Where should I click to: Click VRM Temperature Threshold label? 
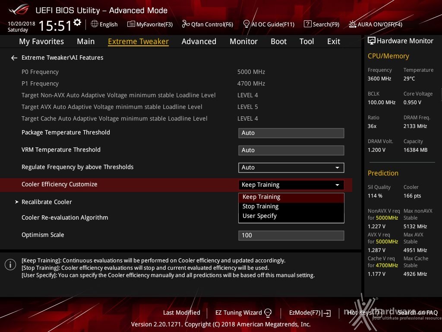(x=61, y=150)
